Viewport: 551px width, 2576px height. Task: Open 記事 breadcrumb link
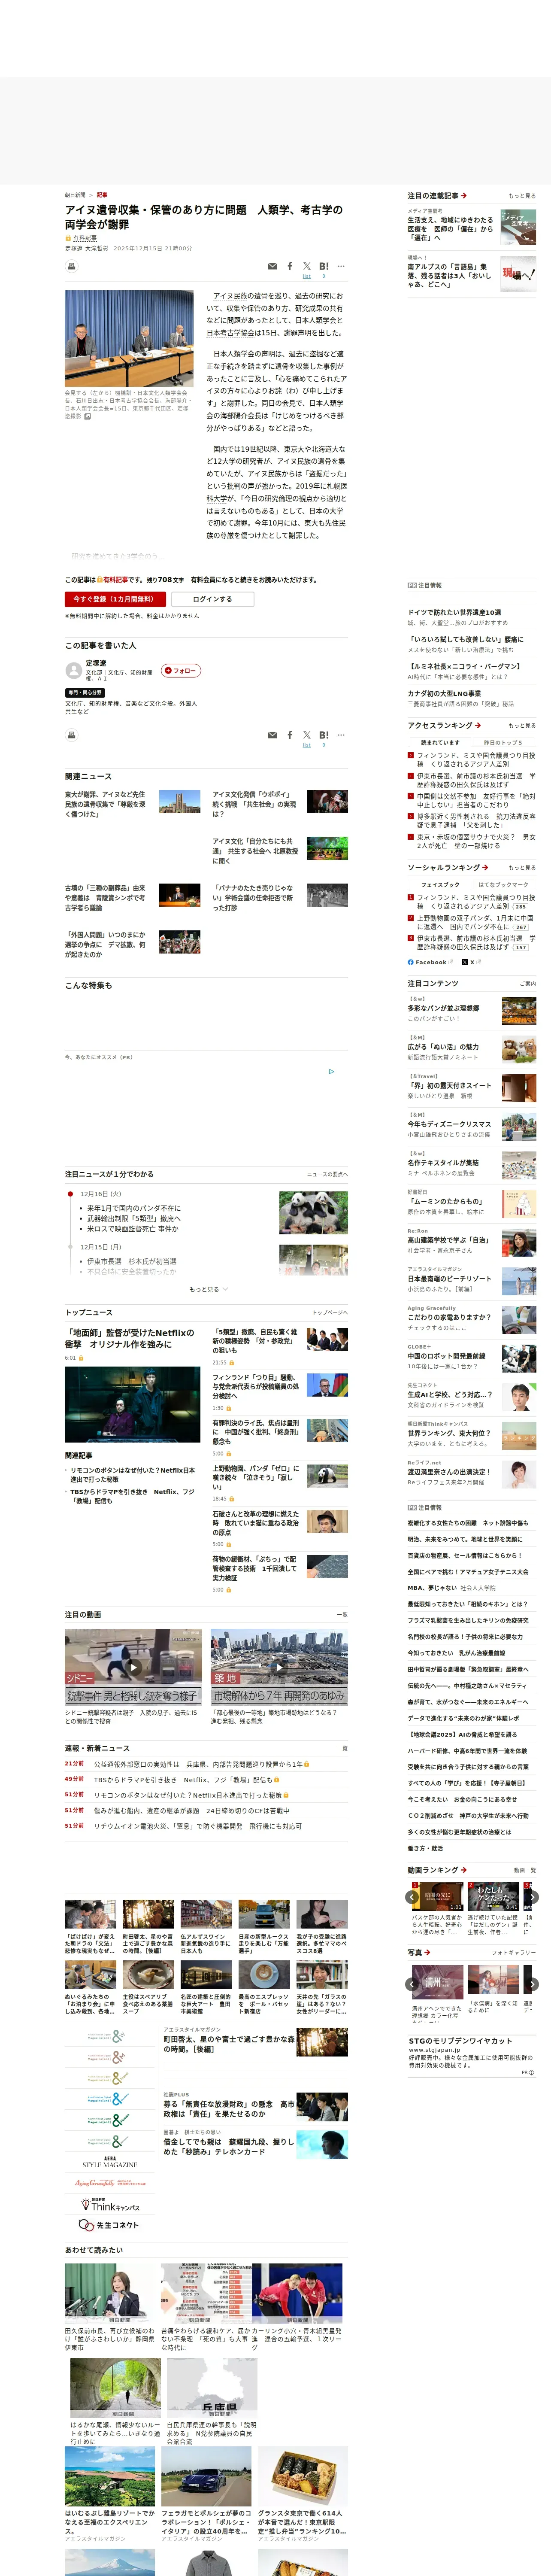(102, 195)
